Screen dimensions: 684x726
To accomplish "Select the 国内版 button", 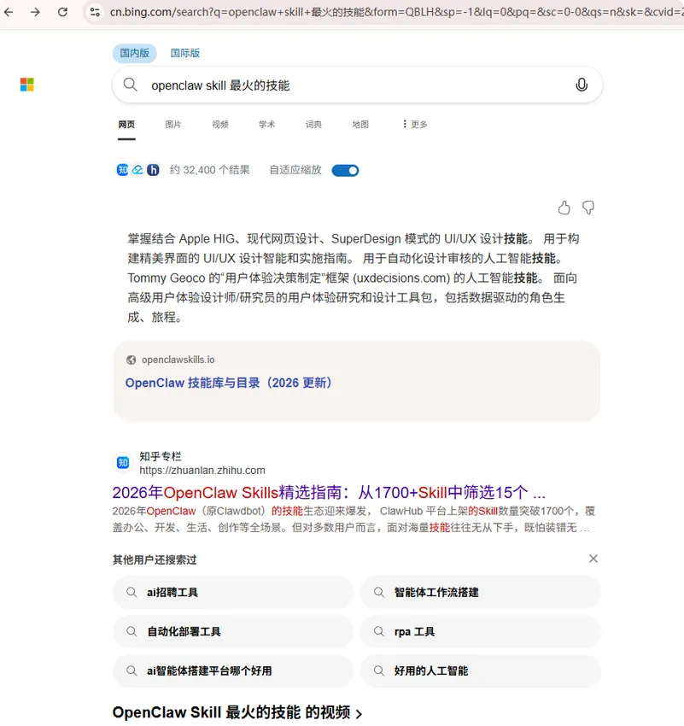I will click(x=135, y=53).
